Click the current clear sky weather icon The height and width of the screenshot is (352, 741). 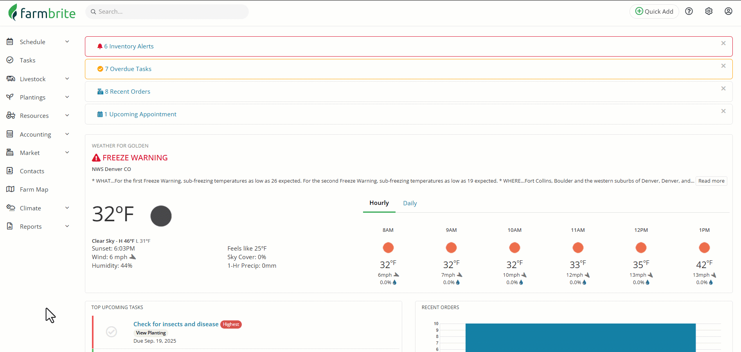161,216
